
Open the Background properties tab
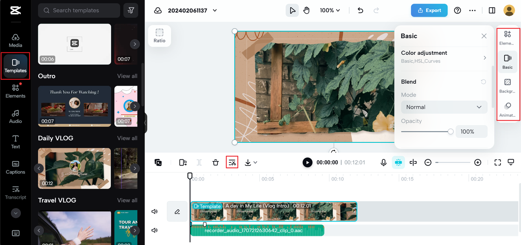[x=508, y=86]
